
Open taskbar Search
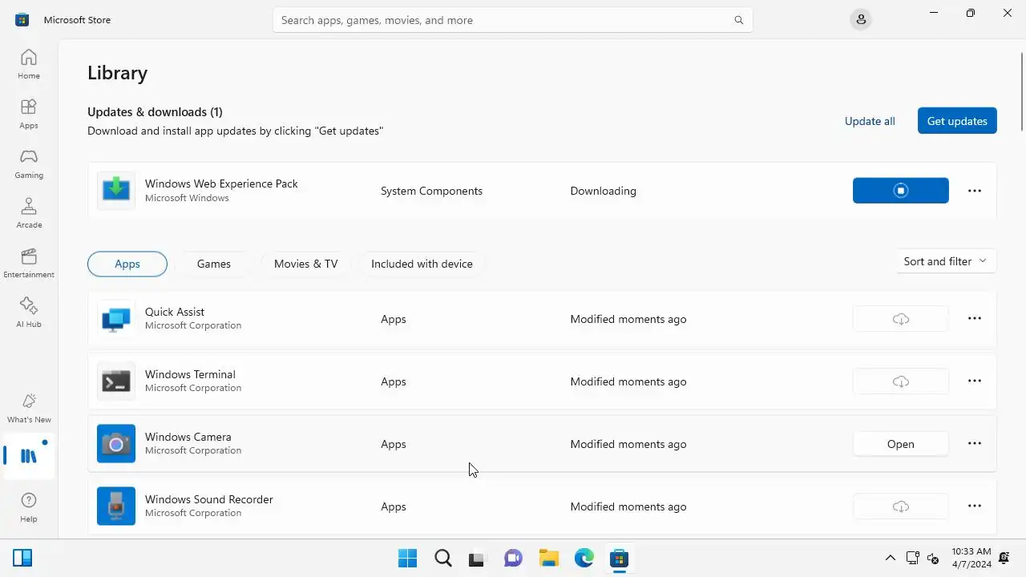pos(442,558)
